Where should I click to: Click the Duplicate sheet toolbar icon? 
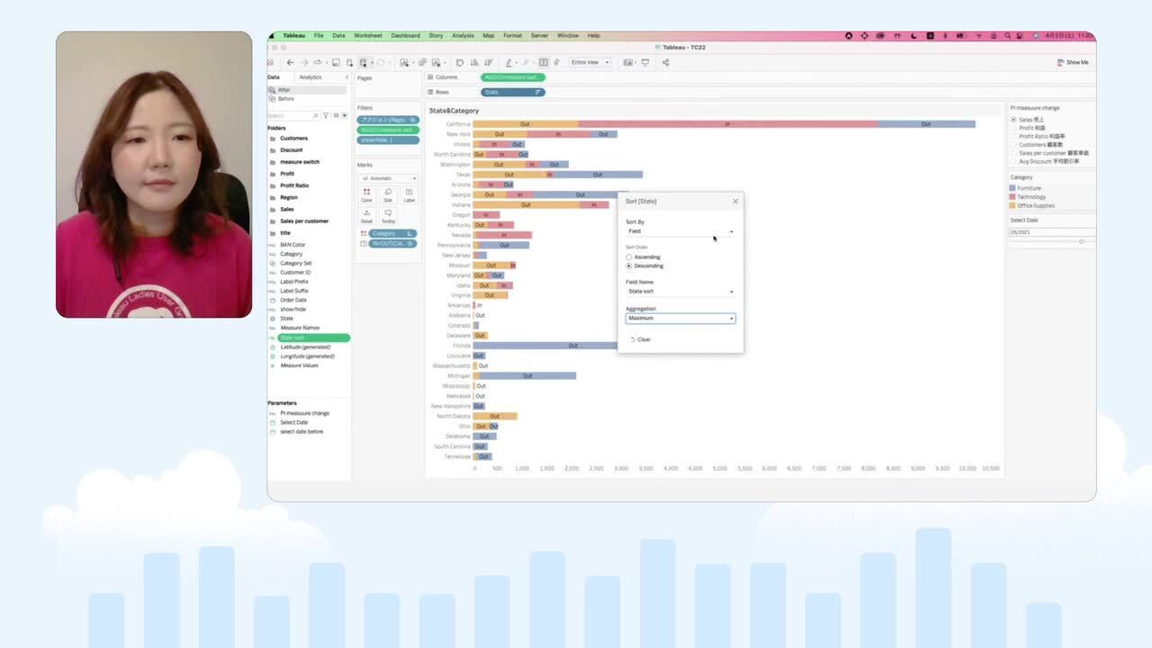coord(421,63)
